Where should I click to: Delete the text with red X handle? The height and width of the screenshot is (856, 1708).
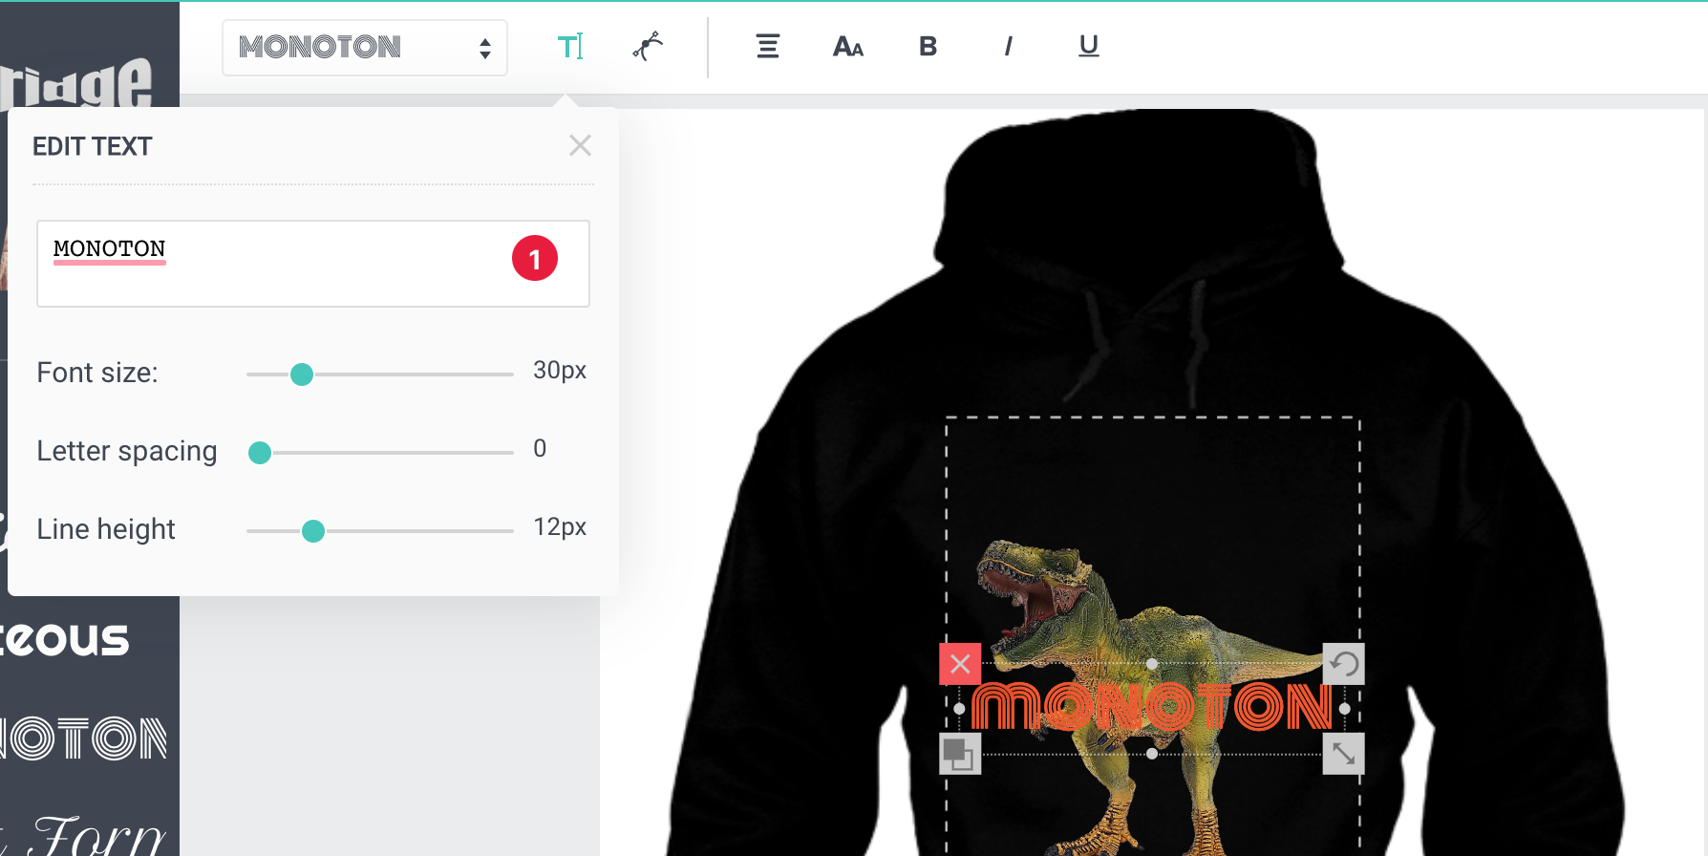tap(960, 664)
